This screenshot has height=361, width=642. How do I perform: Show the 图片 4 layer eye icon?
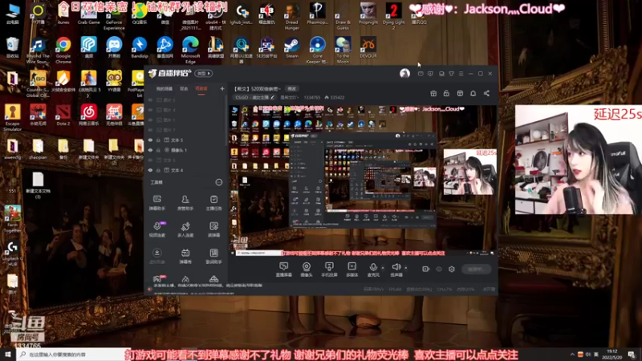coord(150,110)
